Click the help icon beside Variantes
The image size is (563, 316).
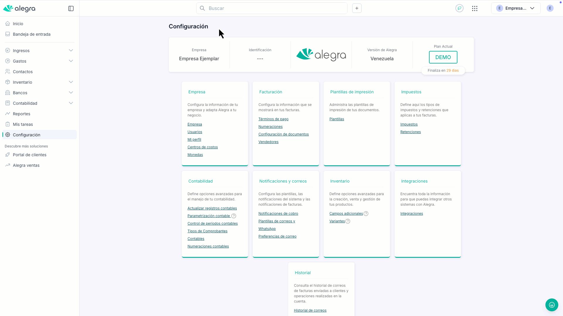[348, 221]
